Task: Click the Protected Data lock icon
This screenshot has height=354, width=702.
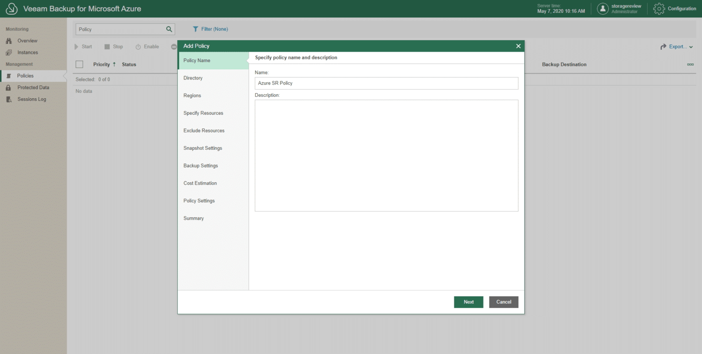Action: pos(8,88)
